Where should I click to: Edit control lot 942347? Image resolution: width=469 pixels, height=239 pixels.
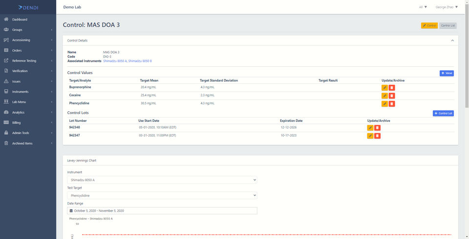click(370, 136)
